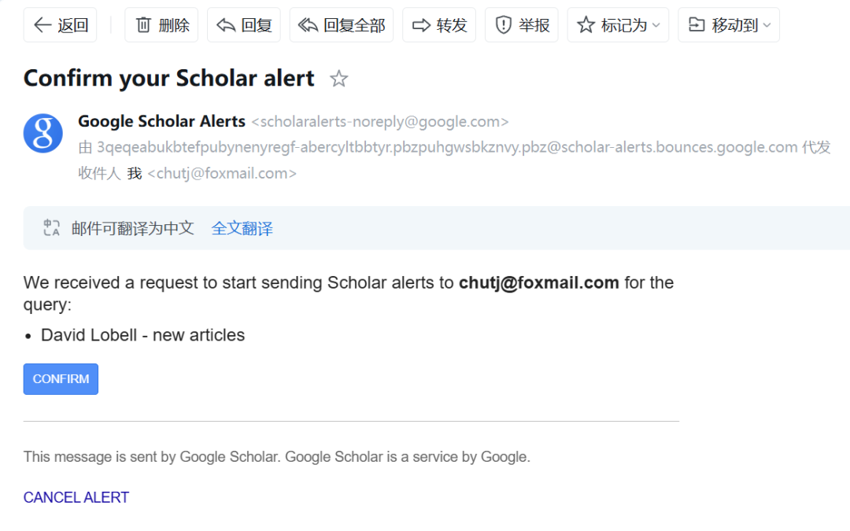Click the translate icon in banner
The width and height of the screenshot is (850, 531).
pos(51,227)
